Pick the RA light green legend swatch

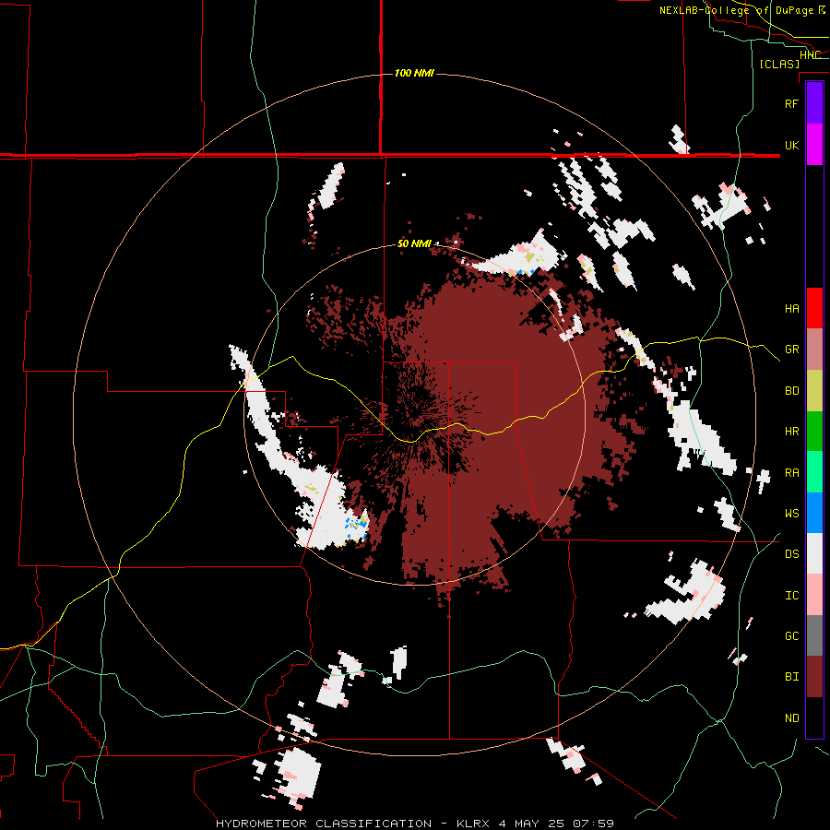tap(814, 472)
